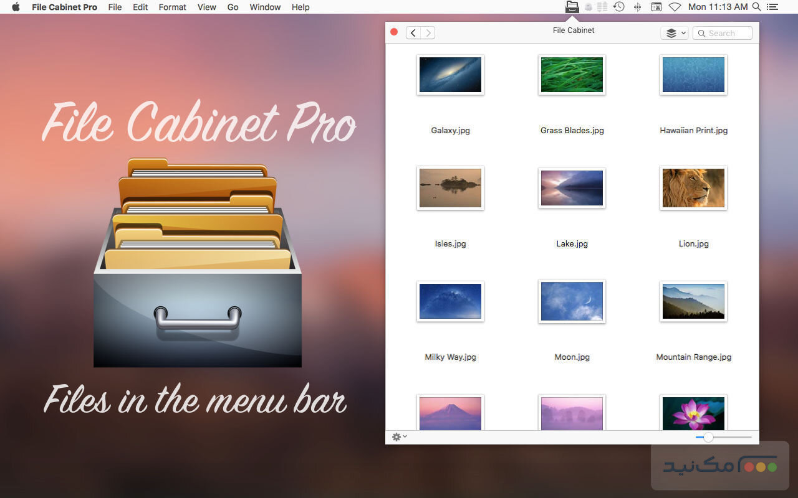Open the Format menu
This screenshot has width=798, height=498.
pyautogui.click(x=172, y=7)
